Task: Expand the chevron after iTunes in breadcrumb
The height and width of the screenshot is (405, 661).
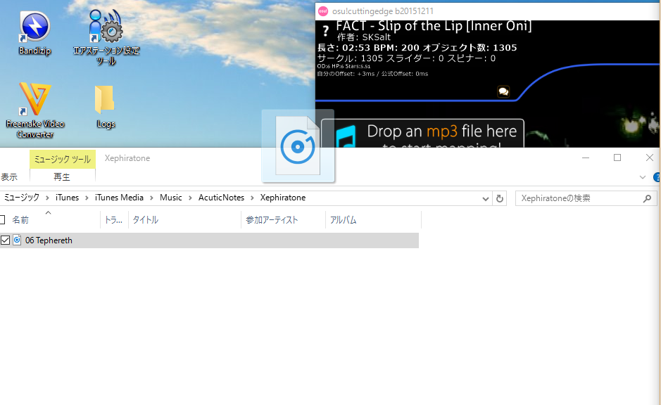Action: coord(87,198)
